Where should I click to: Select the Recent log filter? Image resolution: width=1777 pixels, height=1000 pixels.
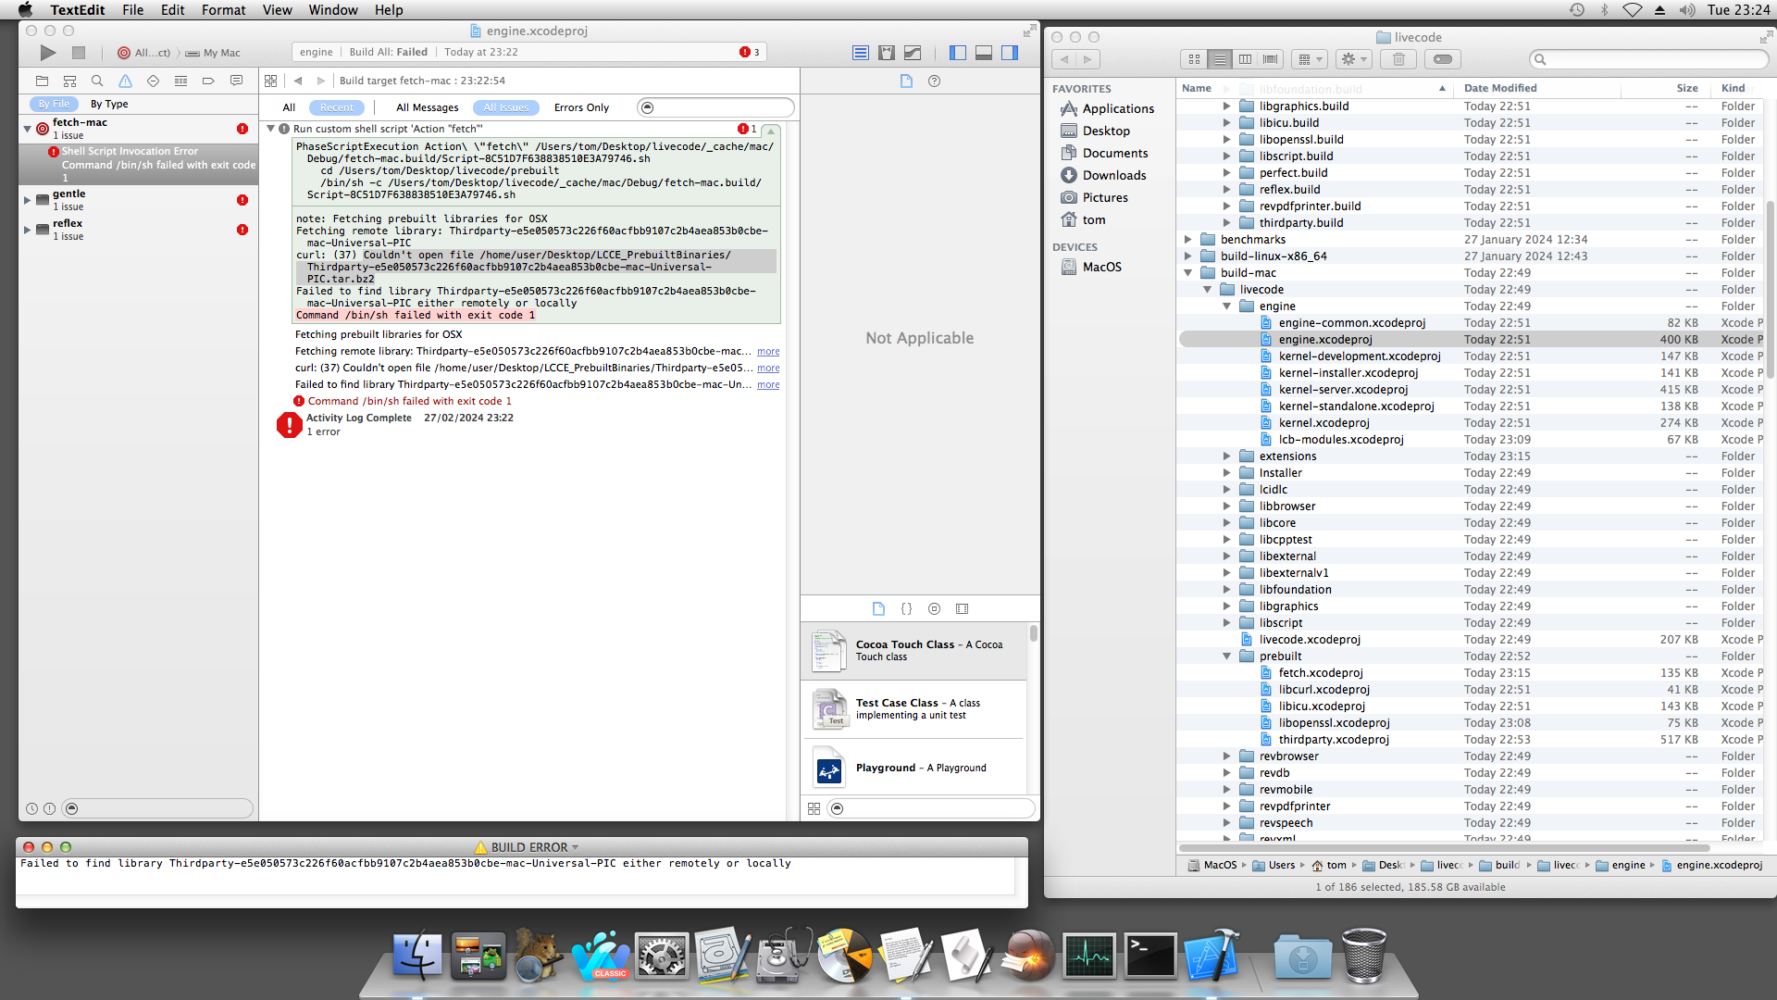click(336, 107)
